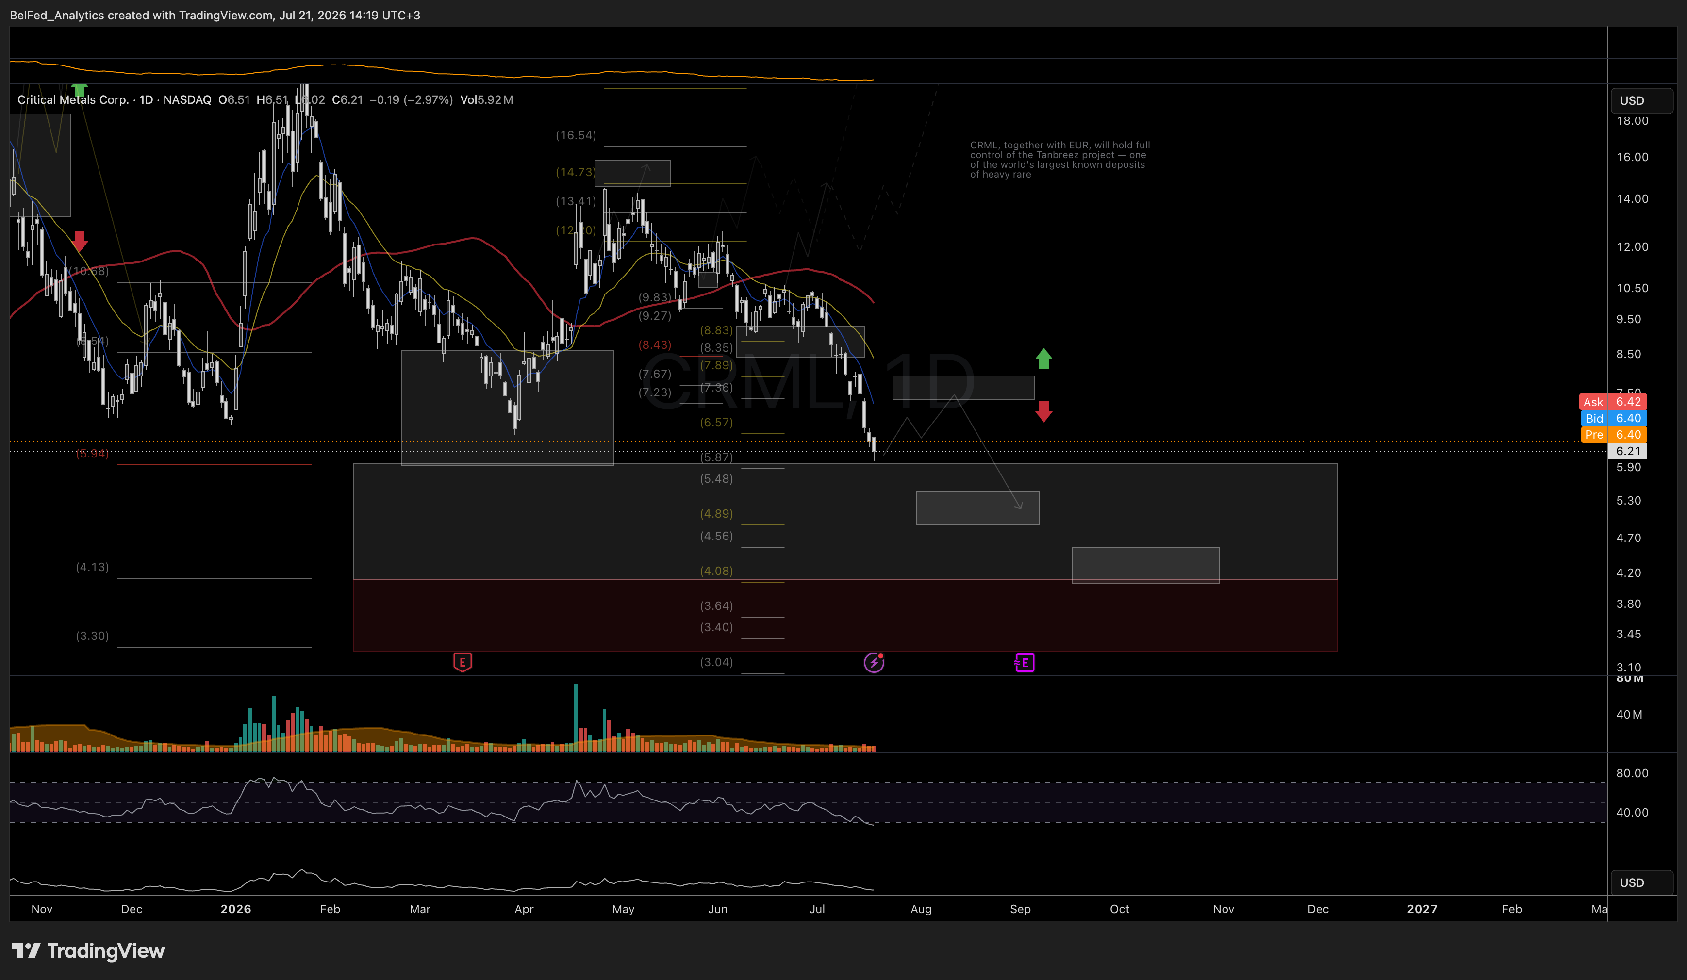Click the 12.00 price scale label
1687x980 pixels.
1632,246
